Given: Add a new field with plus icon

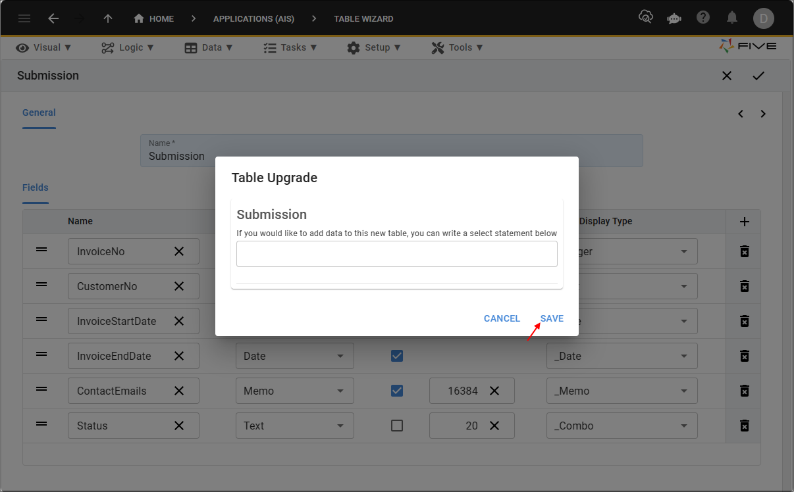Looking at the screenshot, I should tap(744, 222).
